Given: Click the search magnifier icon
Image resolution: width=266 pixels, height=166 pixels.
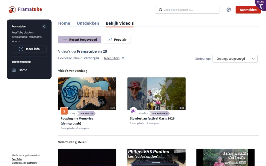Looking at the screenshot, I should 160,10.
